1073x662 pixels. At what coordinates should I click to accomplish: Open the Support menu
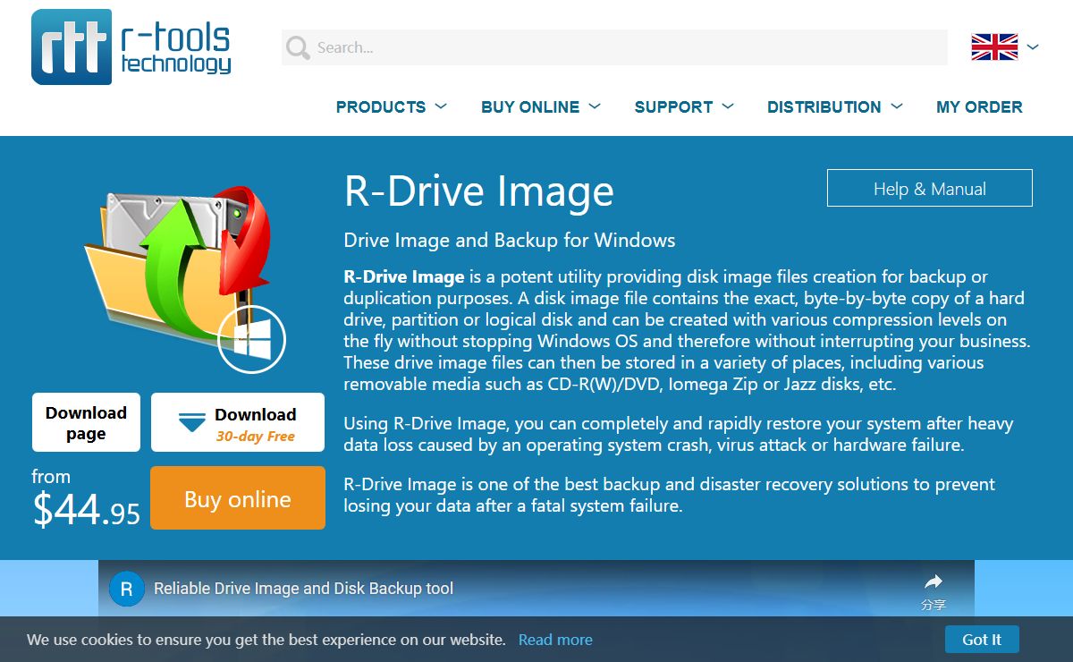pos(673,107)
